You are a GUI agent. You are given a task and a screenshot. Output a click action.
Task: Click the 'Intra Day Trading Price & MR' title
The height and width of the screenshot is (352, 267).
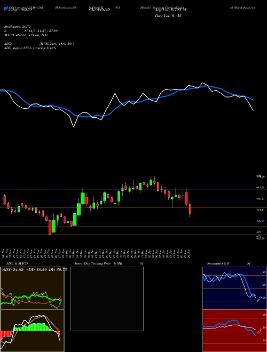pos(98,263)
